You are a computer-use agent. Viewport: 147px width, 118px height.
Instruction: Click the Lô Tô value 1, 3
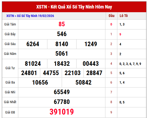(x=122, y=24)
